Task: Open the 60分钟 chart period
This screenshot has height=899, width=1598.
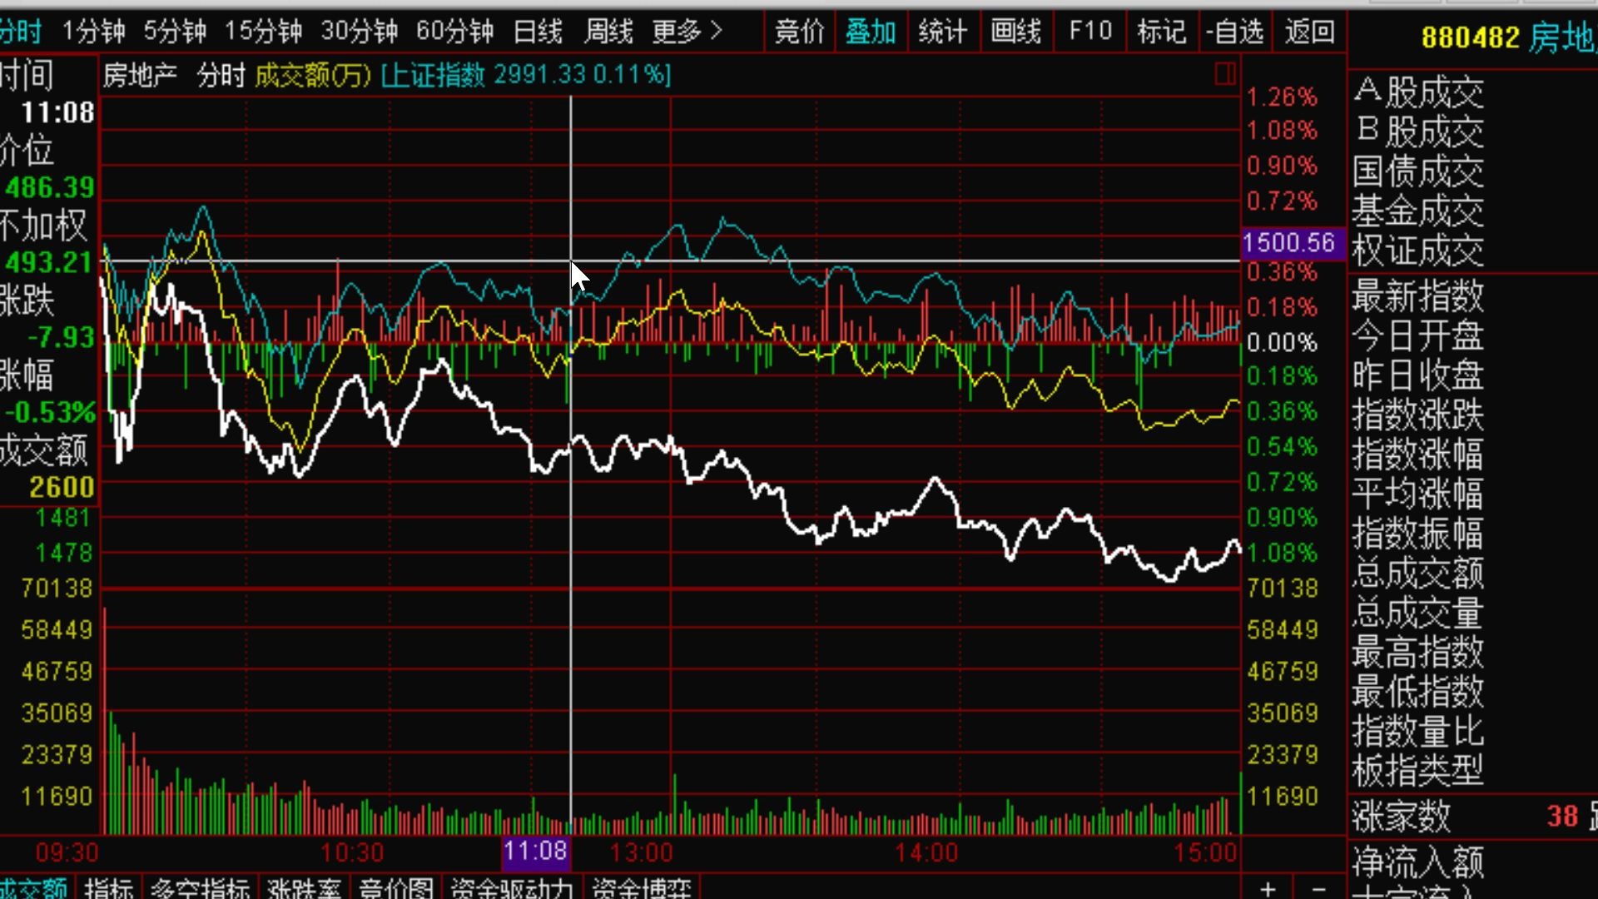Action: click(x=454, y=32)
